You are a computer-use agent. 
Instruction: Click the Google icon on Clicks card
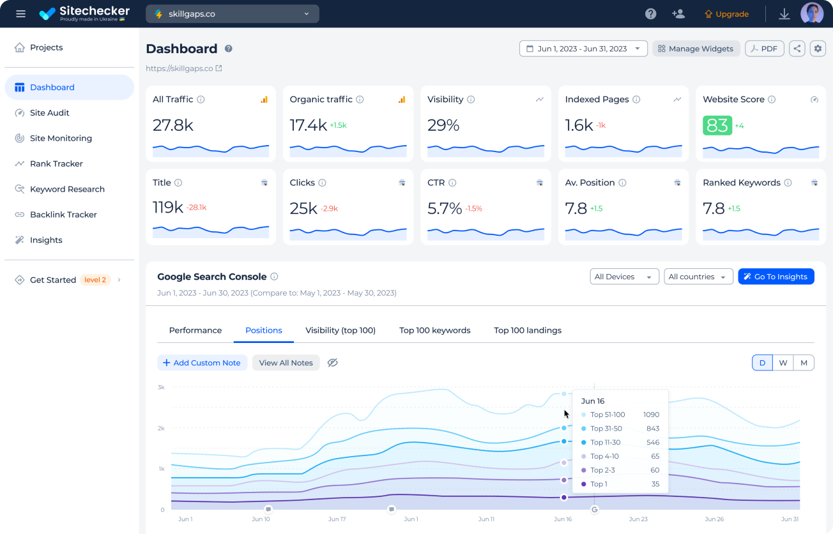click(x=402, y=183)
